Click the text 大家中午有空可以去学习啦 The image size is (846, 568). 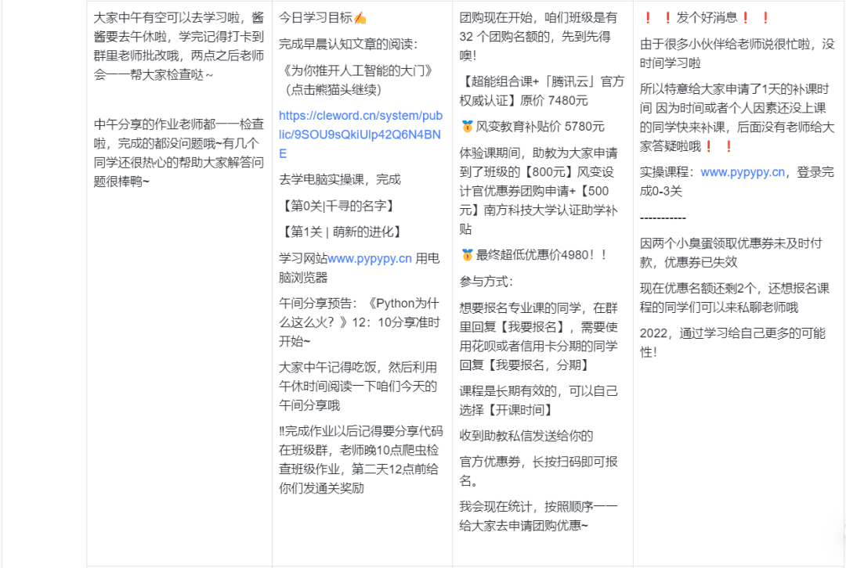coord(167,18)
